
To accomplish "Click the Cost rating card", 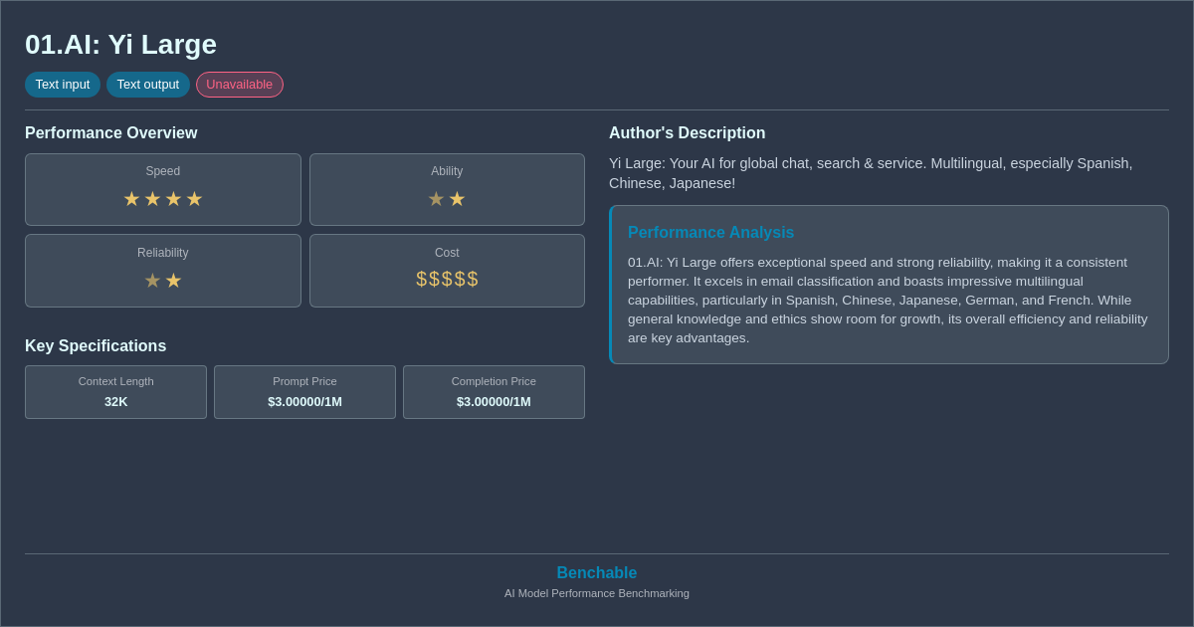I will [x=447, y=271].
